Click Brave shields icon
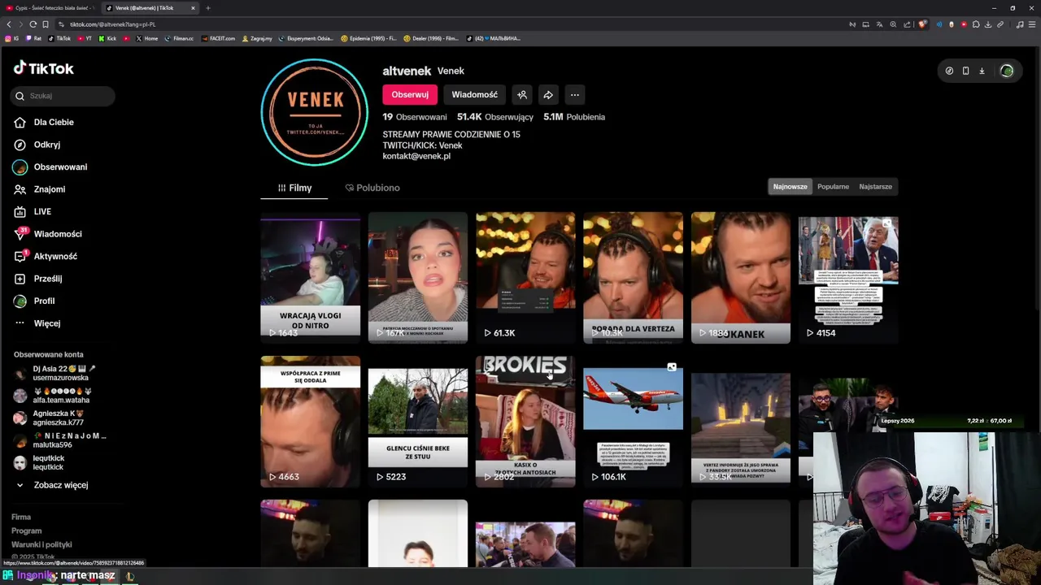Screen dimensions: 1041x585 (922, 24)
